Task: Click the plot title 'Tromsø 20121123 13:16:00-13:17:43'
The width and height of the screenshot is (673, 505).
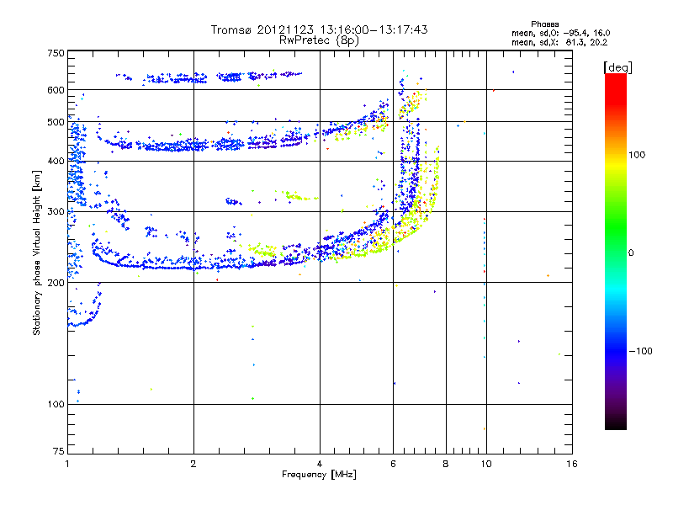Action: tap(319, 29)
